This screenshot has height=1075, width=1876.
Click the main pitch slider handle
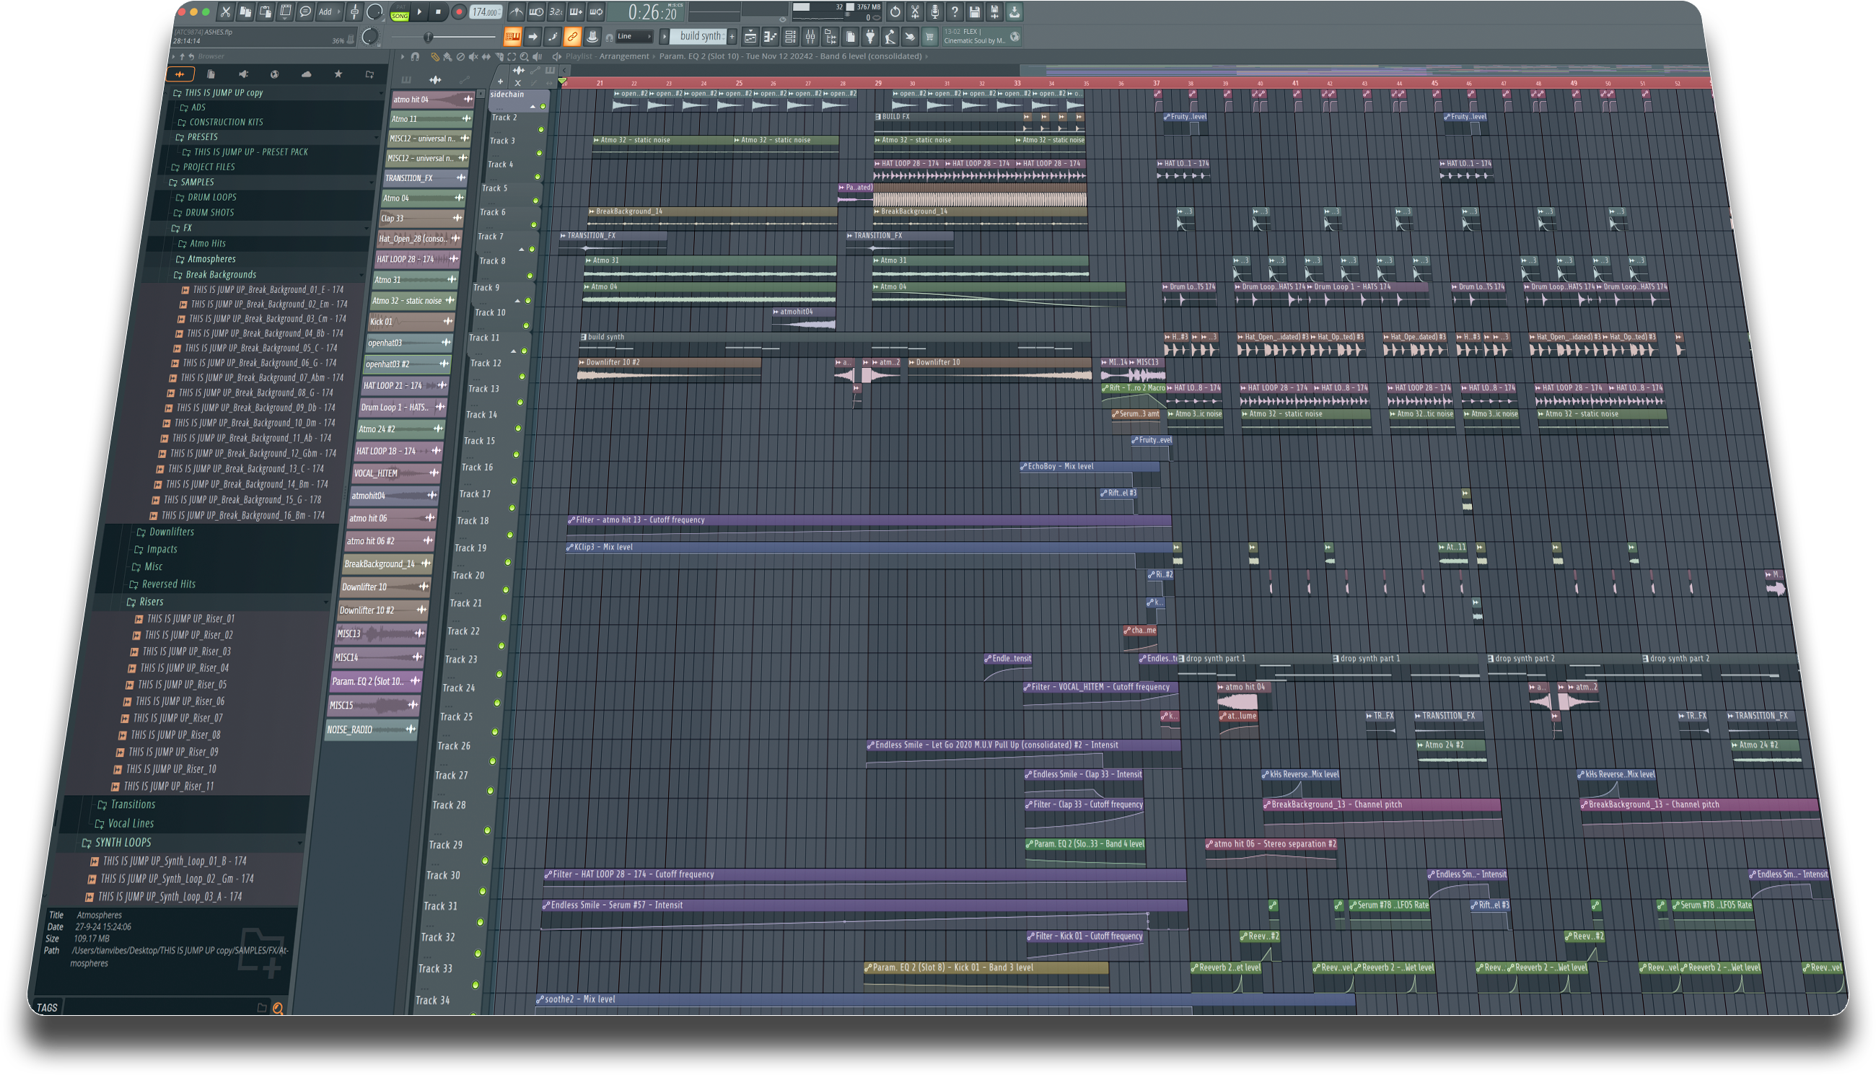point(427,37)
